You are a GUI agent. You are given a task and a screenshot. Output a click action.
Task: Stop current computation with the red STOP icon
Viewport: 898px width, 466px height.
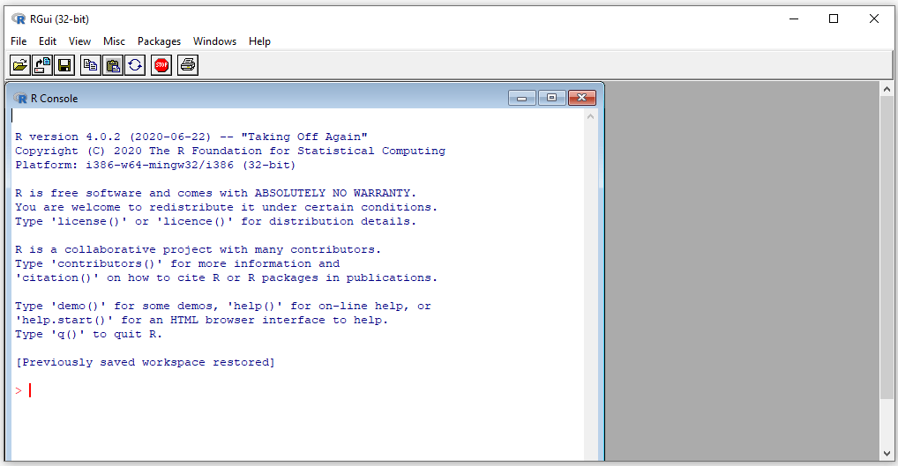(x=161, y=64)
